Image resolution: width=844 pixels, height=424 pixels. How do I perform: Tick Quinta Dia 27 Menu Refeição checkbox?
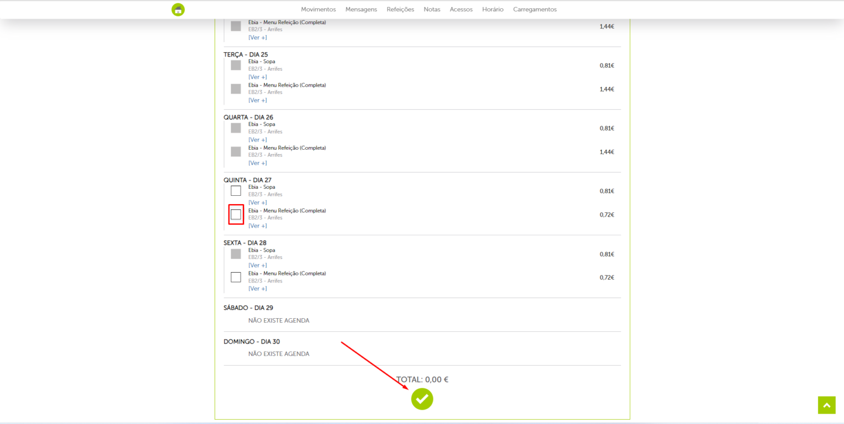tap(236, 214)
